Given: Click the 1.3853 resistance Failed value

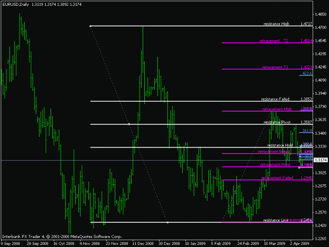Looking at the screenshot, I should (306, 99).
